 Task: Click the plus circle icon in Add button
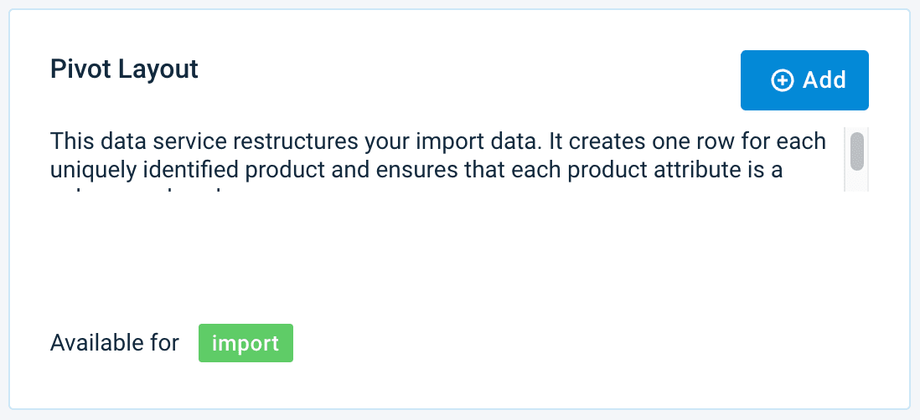pyautogui.click(x=782, y=80)
